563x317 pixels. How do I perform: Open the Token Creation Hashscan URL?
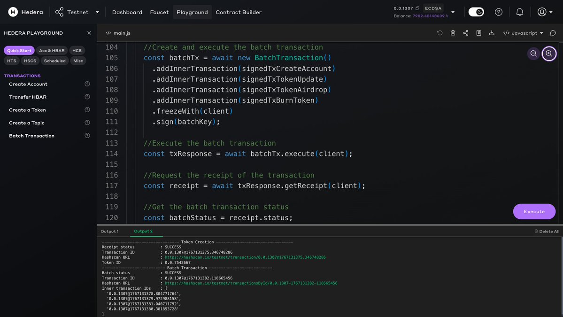coord(245,257)
